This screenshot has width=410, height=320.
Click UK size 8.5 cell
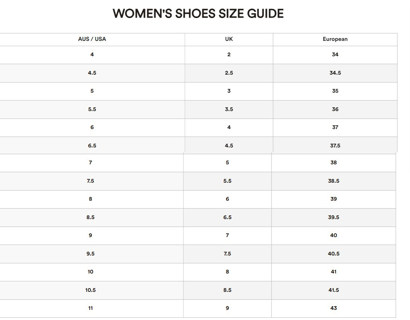coord(227,290)
